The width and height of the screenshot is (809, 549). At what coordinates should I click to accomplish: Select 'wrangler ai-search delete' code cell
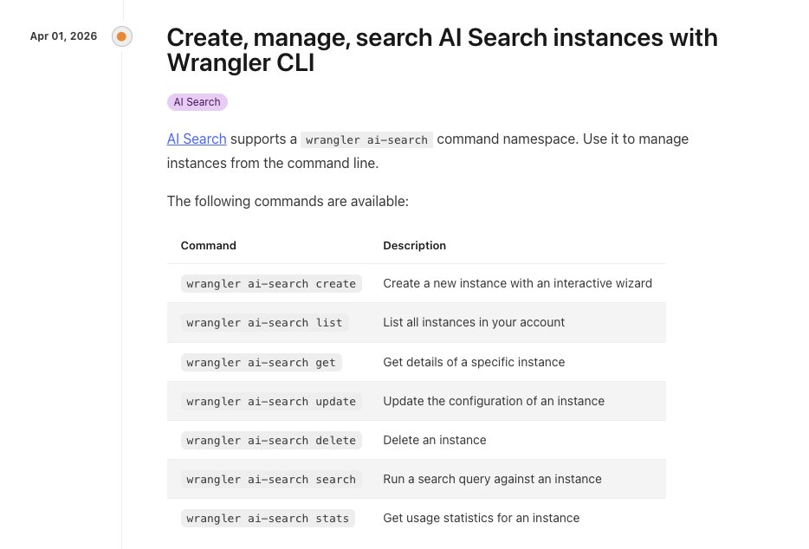271,440
